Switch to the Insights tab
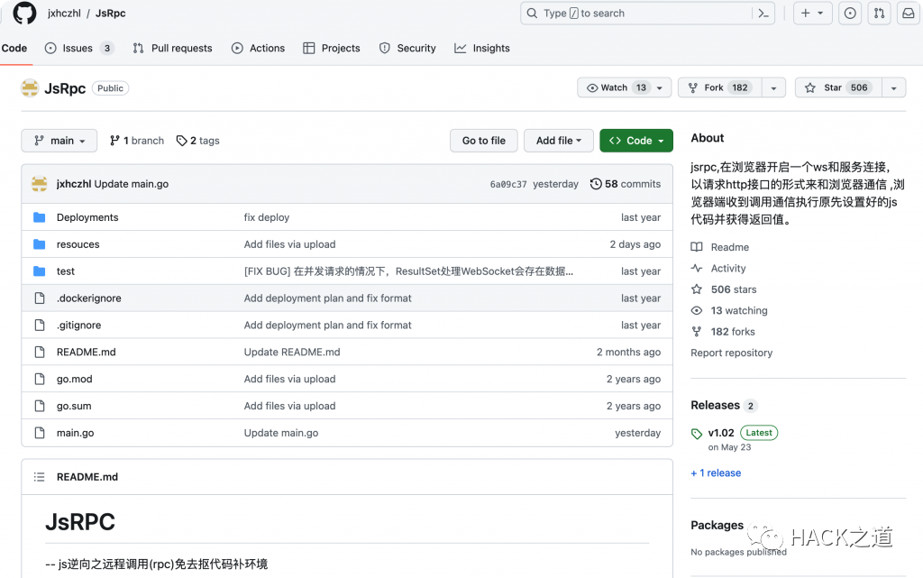 pyautogui.click(x=482, y=49)
